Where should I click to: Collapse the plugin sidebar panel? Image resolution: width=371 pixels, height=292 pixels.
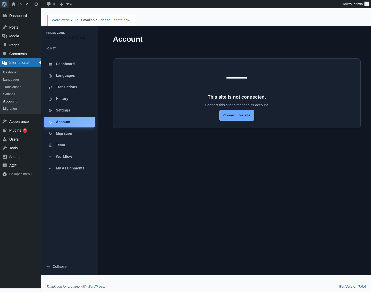tap(57, 267)
